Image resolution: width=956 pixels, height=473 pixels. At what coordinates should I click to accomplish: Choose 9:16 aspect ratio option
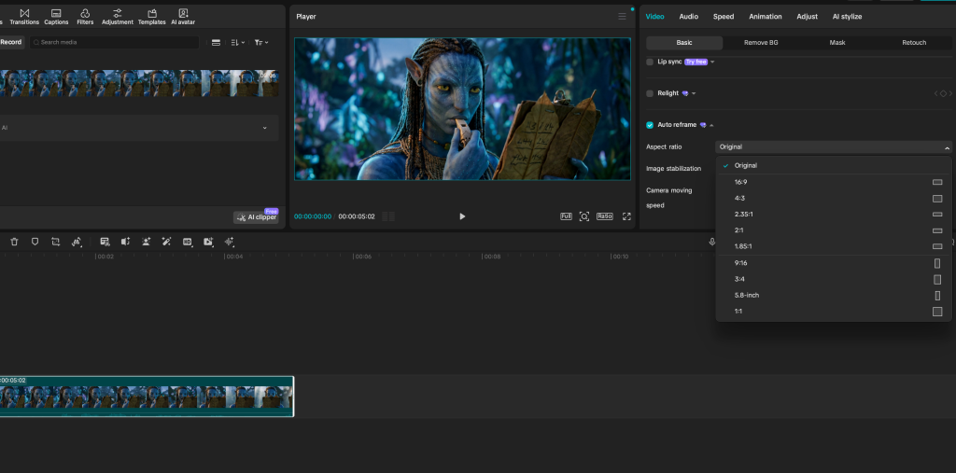(x=833, y=263)
